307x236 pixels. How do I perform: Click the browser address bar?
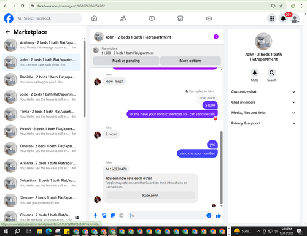point(152,6)
